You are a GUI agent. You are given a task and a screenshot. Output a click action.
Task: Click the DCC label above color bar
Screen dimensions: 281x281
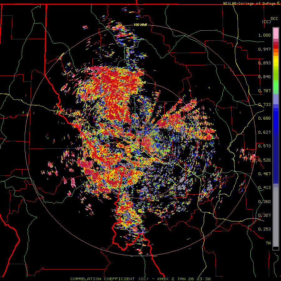coord(274,19)
